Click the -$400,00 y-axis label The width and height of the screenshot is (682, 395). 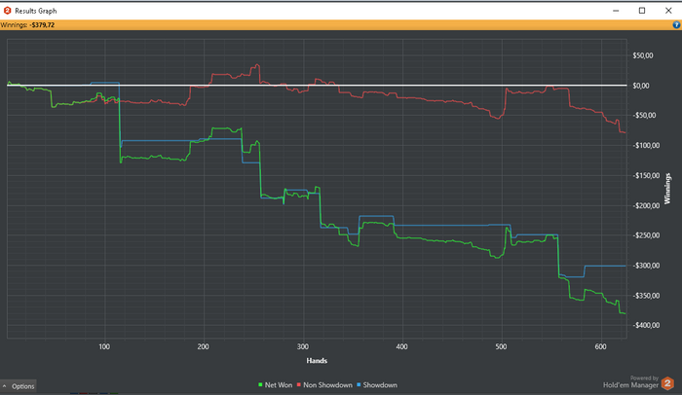click(x=645, y=325)
